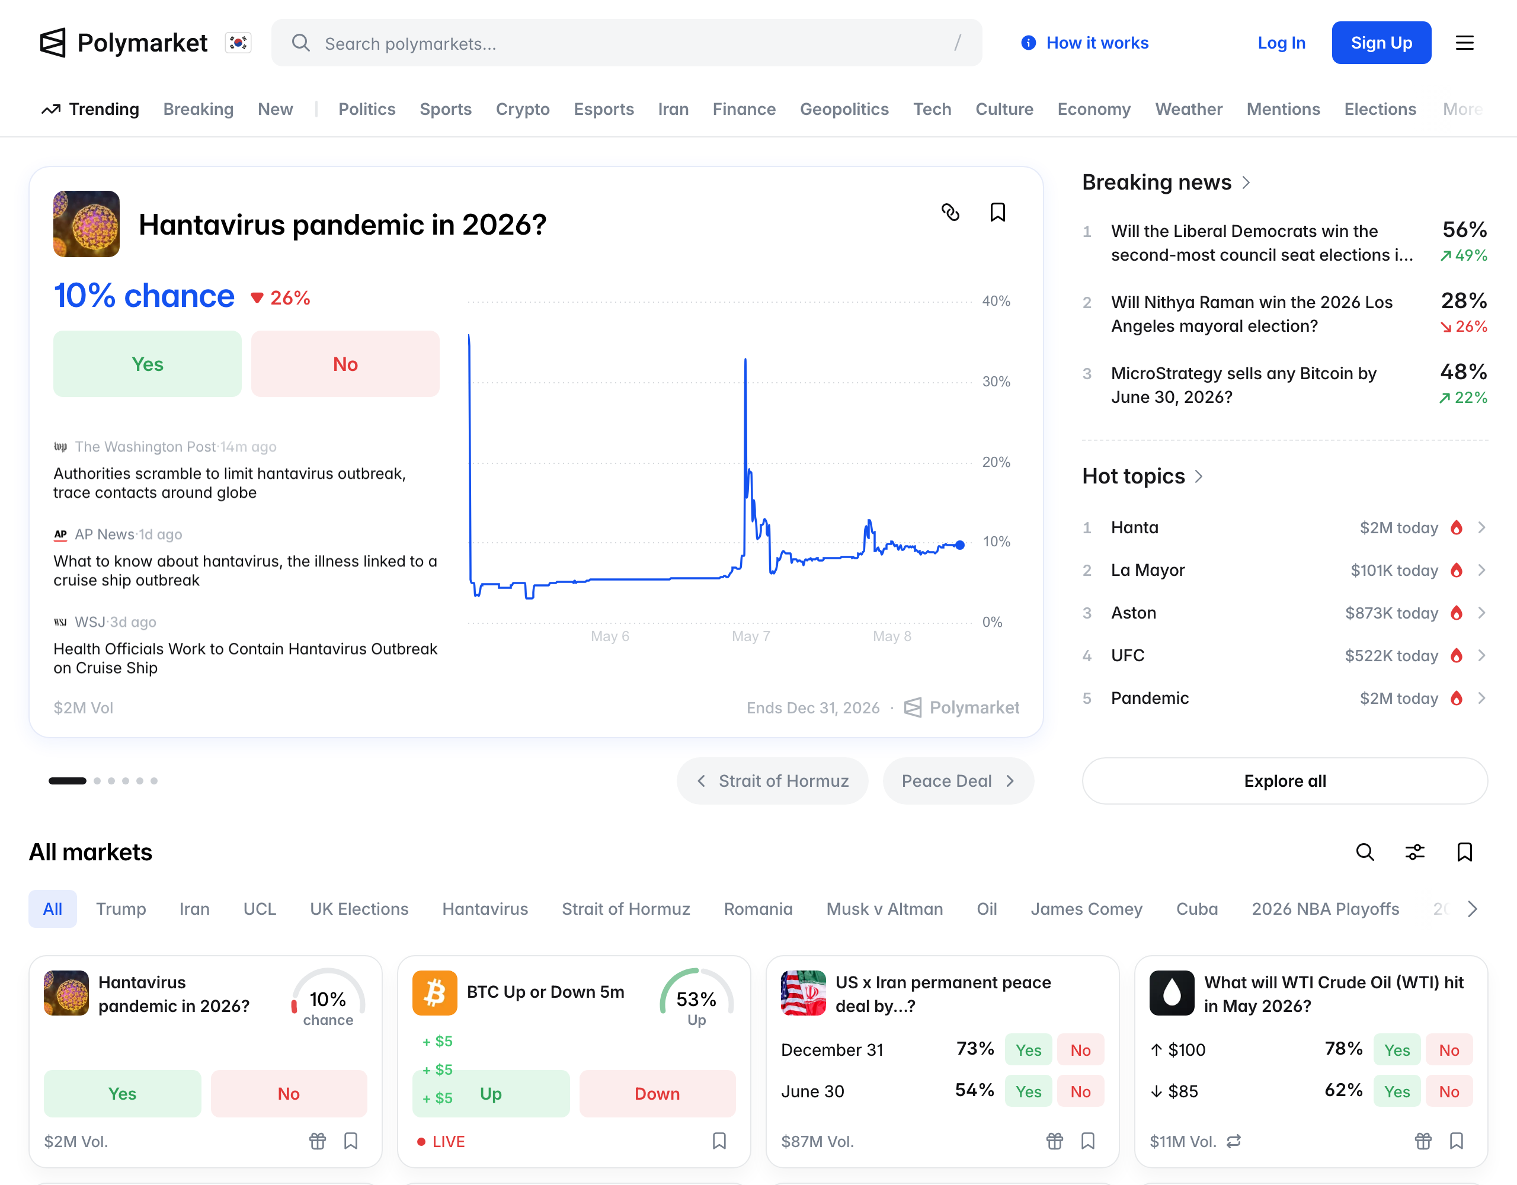Expand the Hot topics section chevron

click(x=1199, y=476)
